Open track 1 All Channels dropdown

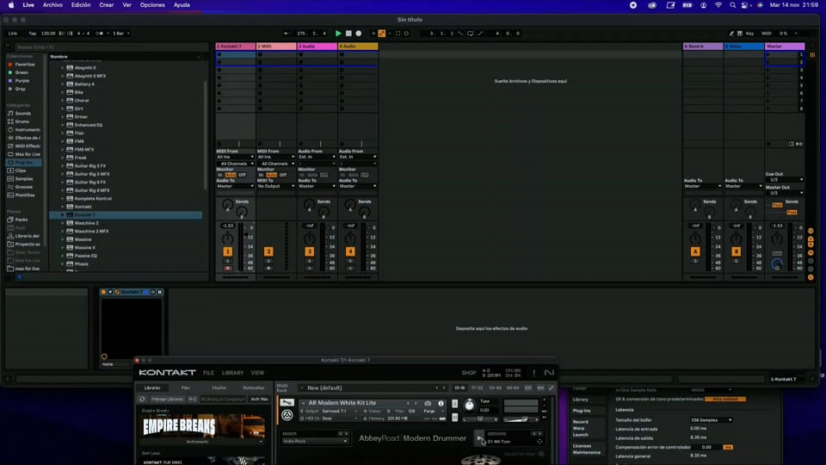coord(235,164)
